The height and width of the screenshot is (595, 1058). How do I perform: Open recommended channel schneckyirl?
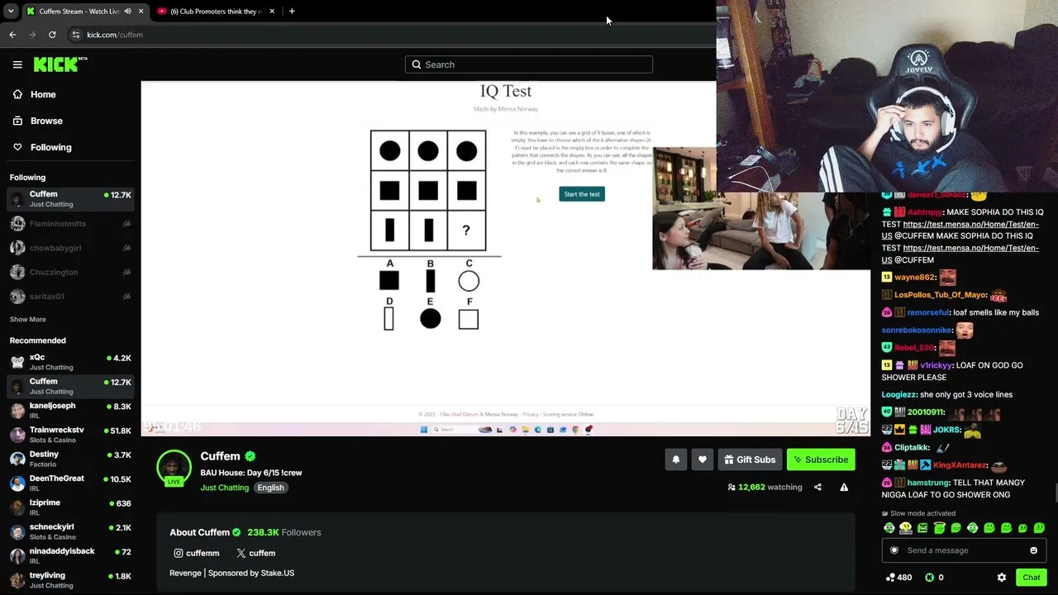point(70,531)
